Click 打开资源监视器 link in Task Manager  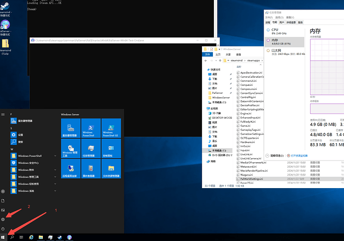point(299,156)
